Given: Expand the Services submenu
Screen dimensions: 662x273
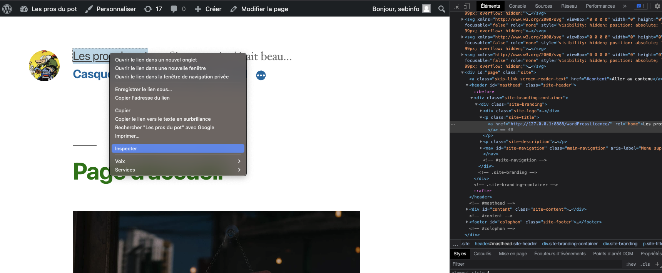Looking at the screenshot, I should point(178,170).
